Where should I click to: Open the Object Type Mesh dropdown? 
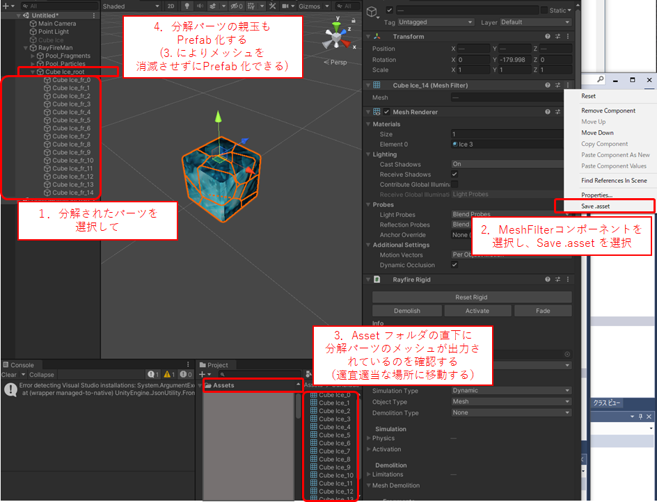pos(511,401)
